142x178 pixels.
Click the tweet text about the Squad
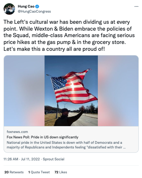(69, 35)
